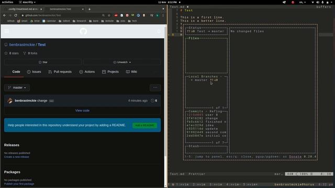The image size is (335, 188).
Task: Click 'master' in lazygit Local Branches
Action: 201,80
